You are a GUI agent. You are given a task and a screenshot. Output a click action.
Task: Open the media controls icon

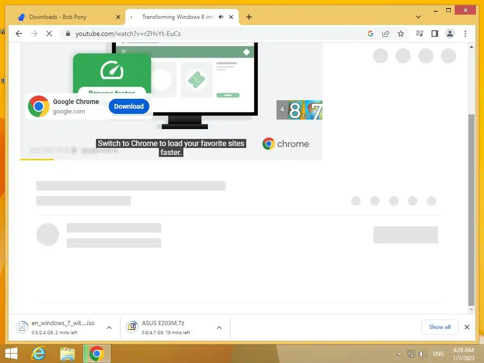pos(419,34)
